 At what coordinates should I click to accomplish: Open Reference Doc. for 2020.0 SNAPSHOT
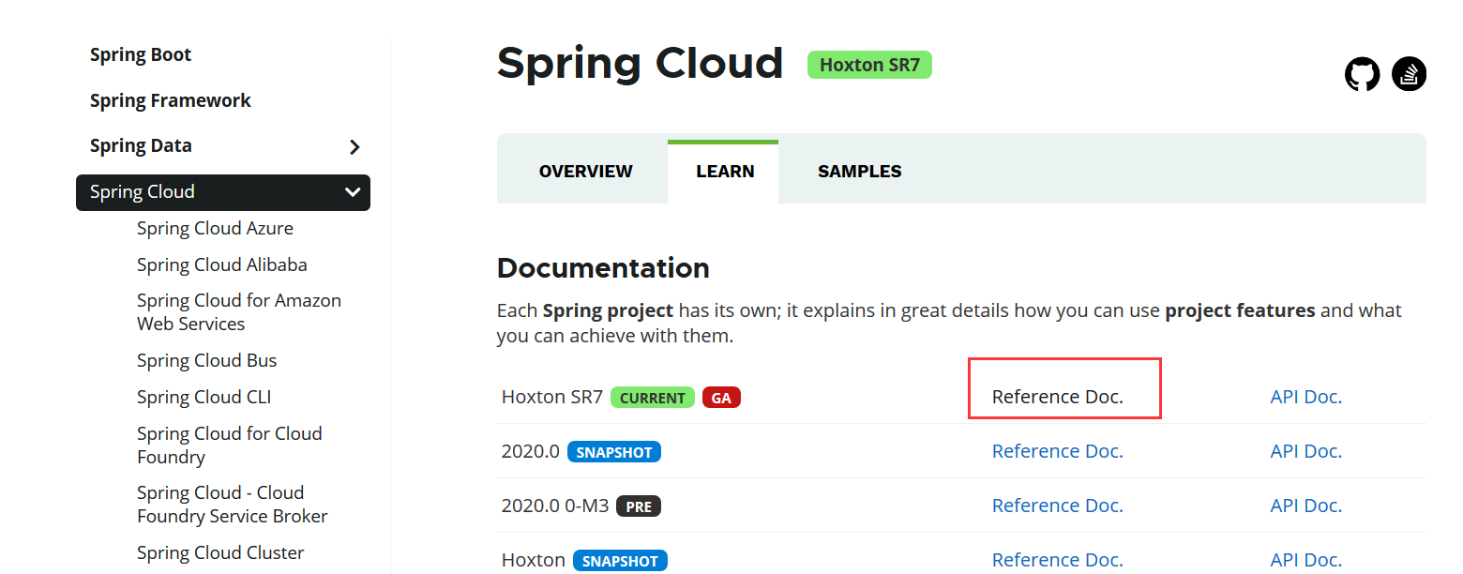coord(1058,451)
